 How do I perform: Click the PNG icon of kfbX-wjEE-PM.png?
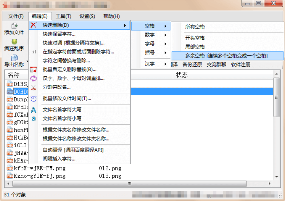pyautogui.click(x=10, y=168)
